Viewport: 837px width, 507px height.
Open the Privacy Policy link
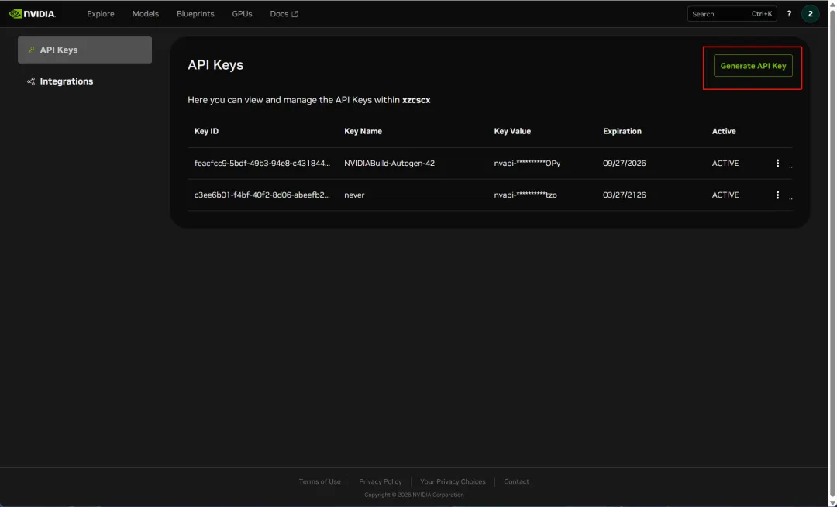pyautogui.click(x=381, y=481)
